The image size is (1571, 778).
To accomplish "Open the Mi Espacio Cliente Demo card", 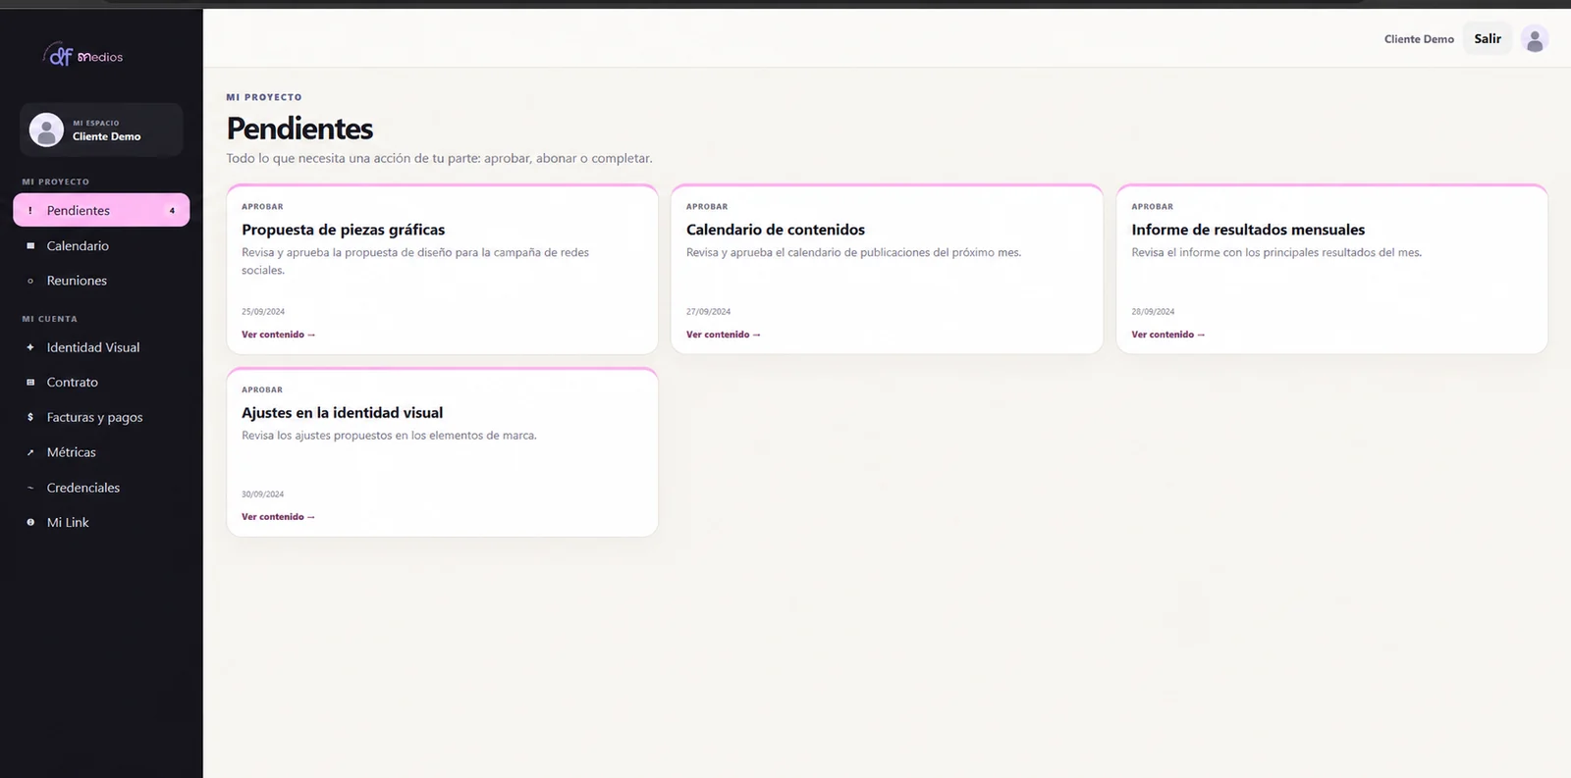I will (x=101, y=130).
